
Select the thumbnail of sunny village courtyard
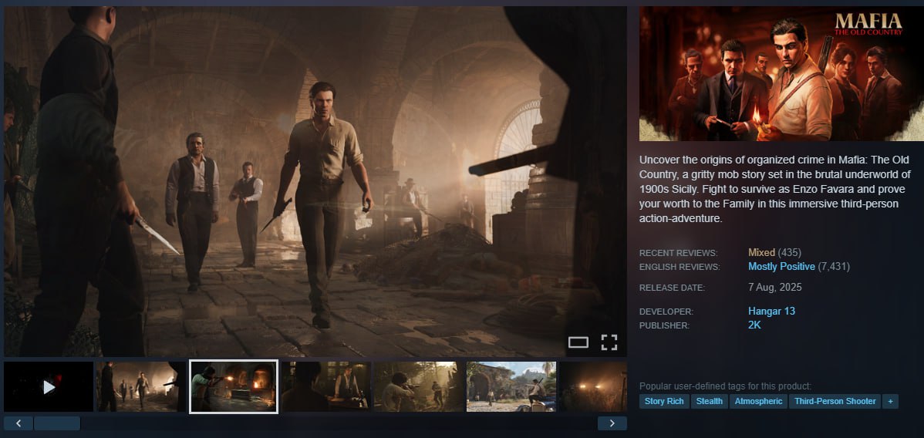pyautogui.click(x=511, y=386)
